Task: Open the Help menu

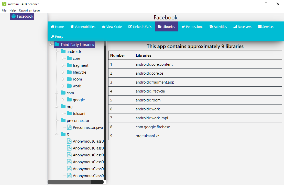Action: (13, 10)
